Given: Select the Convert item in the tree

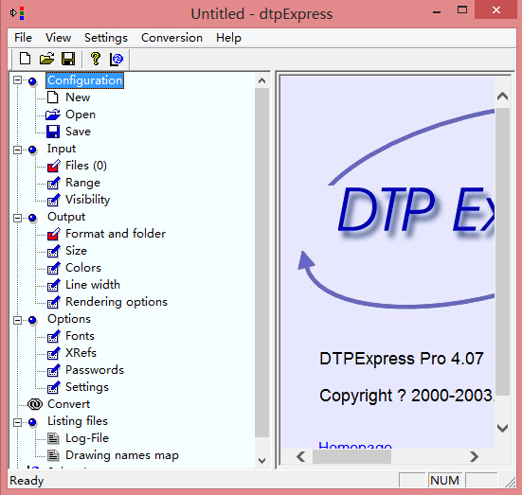Looking at the screenshot, I should pyautogui.click(x=68, y=404).
